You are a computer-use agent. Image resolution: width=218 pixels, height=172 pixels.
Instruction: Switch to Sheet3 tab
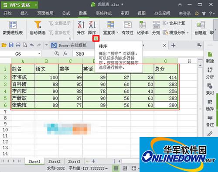pos(74,162)
